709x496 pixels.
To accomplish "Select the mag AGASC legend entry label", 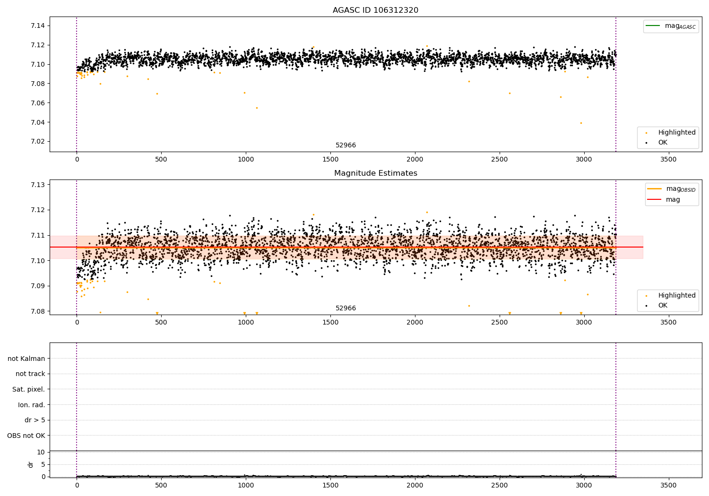I will click(680, 26).
